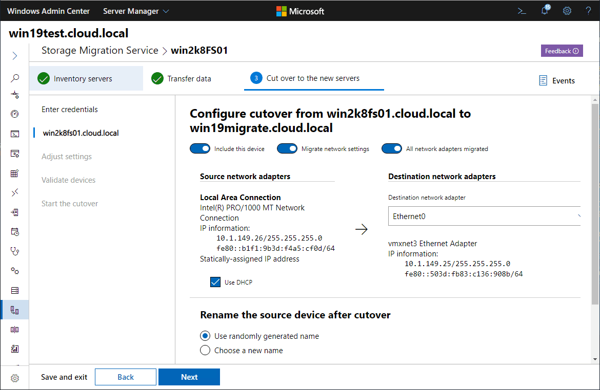Select Choose a new name option
Viewport: 600px width, 390px height.
(205, 351)
